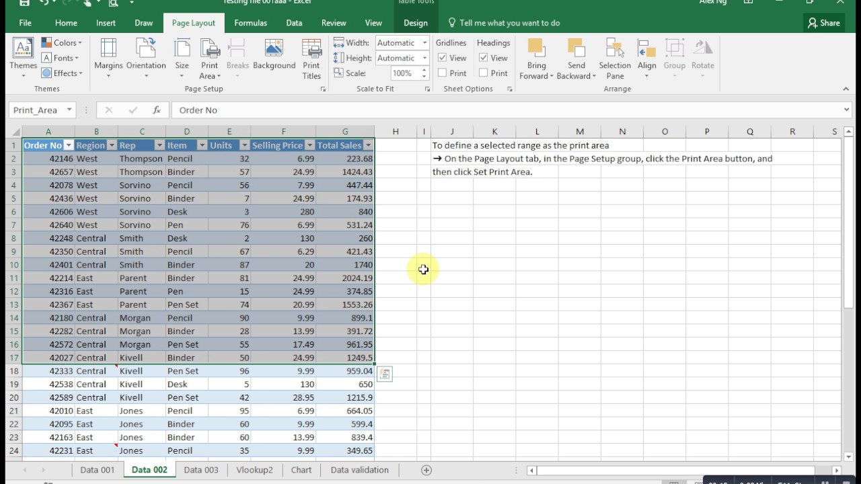Switch to the Data validation sheet
The width and height of the screenshot is (861, 484).
[x=360, y=470]
